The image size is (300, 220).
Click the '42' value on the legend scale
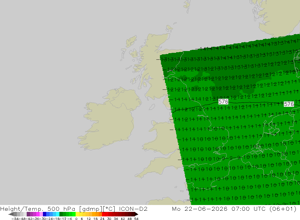point(123,219)
